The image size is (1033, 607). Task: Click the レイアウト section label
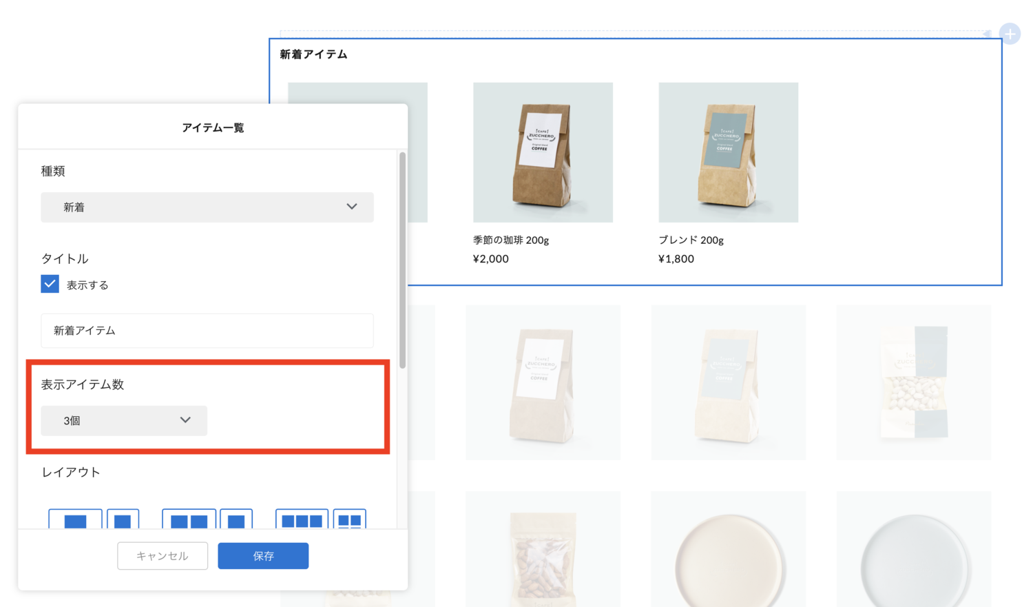tap(71, 473)
